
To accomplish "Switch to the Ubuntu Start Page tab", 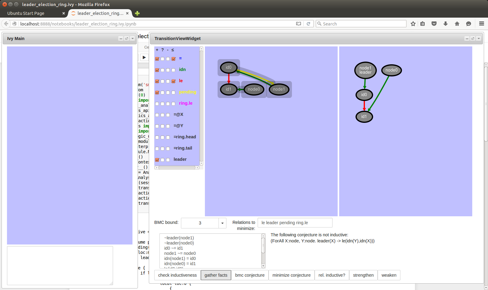I will pos(26,13).
